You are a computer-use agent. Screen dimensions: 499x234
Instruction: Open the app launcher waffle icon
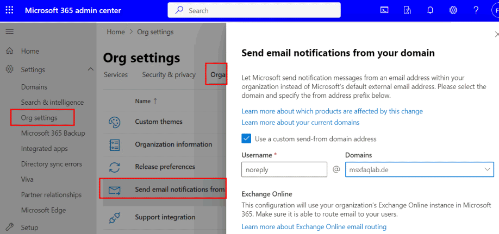point(10,10)
